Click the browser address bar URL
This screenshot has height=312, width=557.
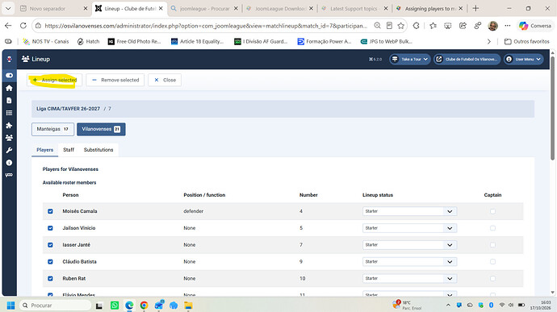pyautogui.click(x=206, y=26)
